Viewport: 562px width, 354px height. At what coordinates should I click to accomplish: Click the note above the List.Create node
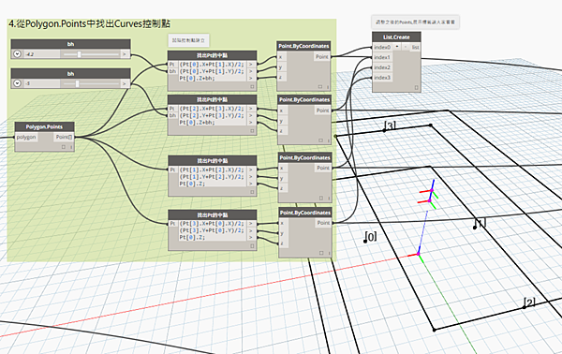415,22
